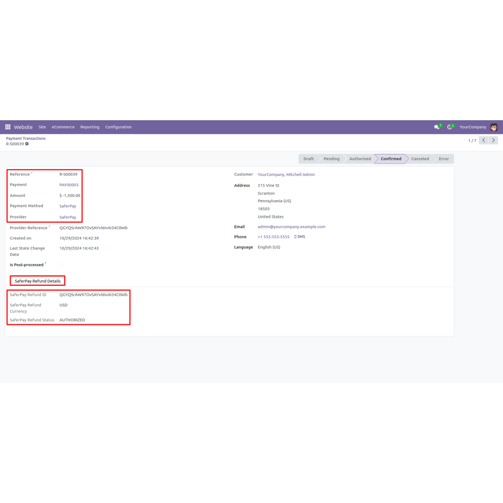Click the AUTHORIZED refund status value
The image size is (503, 503).
click(x=72, y=320)
